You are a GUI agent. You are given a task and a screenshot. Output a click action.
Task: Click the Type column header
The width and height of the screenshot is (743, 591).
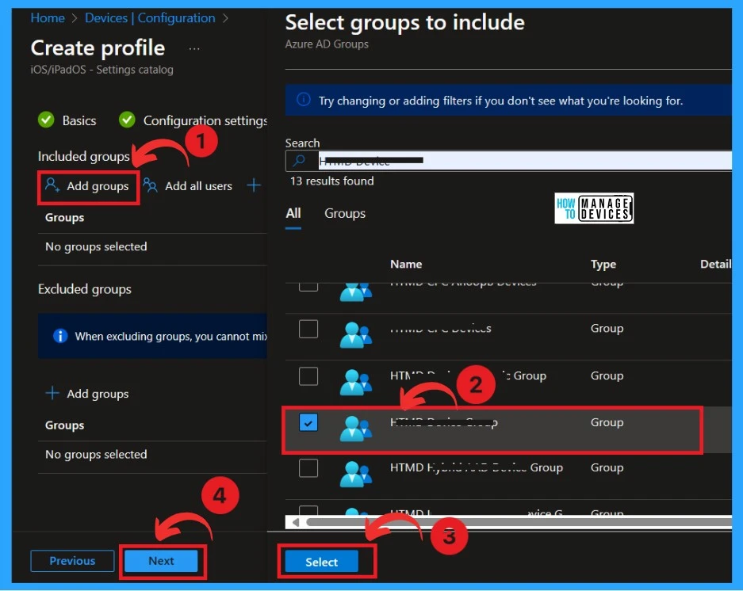[603, 265]
